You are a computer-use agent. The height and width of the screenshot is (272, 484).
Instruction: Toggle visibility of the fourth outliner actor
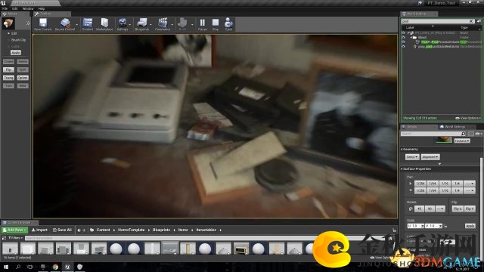tap(403, 47)
